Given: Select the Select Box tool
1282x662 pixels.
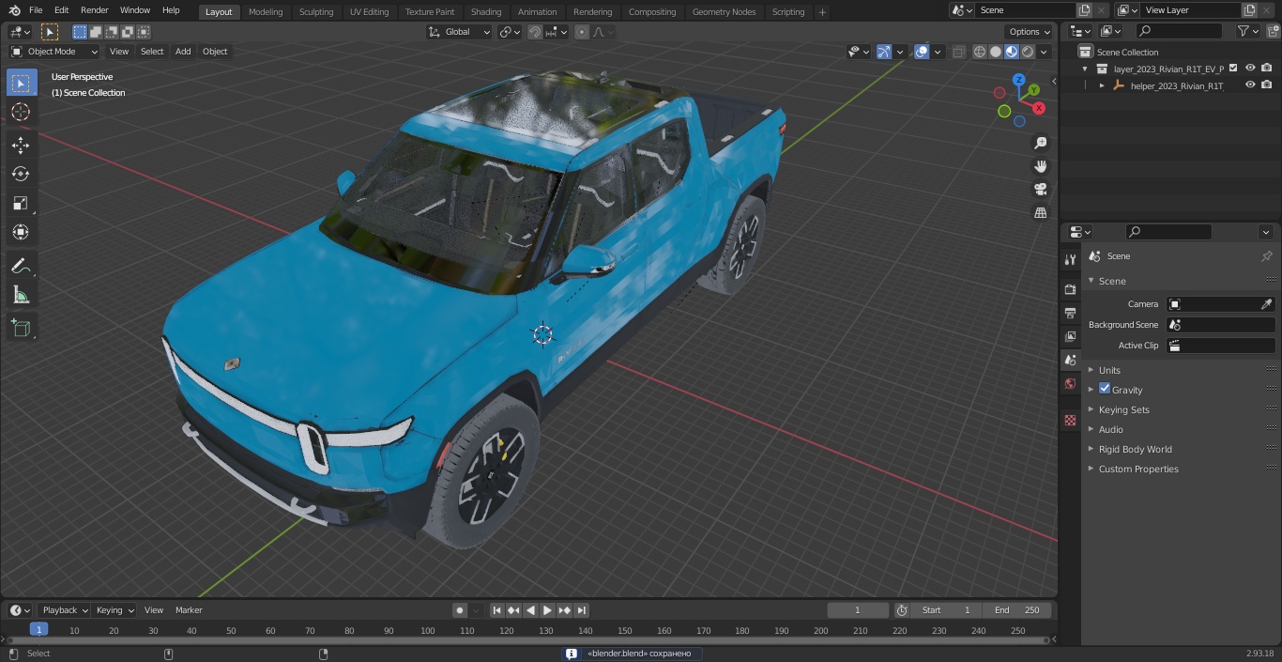Looking at the screenshot, I should pos(21,83).
